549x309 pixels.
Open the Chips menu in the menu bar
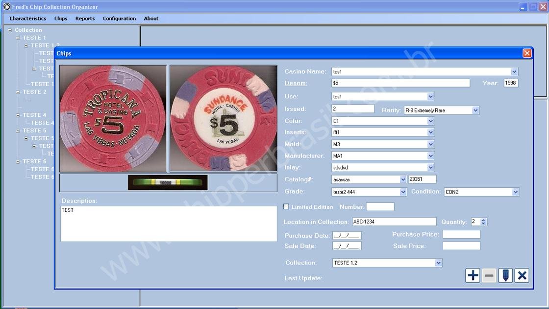coord(60,18)
